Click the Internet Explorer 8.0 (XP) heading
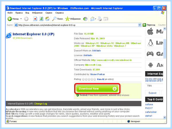 (34, 34)
